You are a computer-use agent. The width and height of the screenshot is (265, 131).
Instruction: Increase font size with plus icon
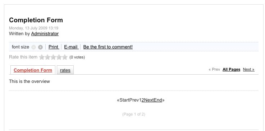pos(40,47)
